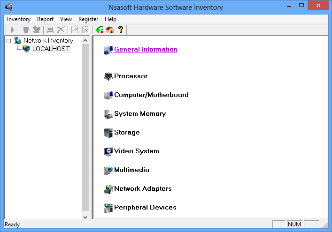Screen dimensions: 332x232
Task: Open the Register menu
Action: point(88,19)
